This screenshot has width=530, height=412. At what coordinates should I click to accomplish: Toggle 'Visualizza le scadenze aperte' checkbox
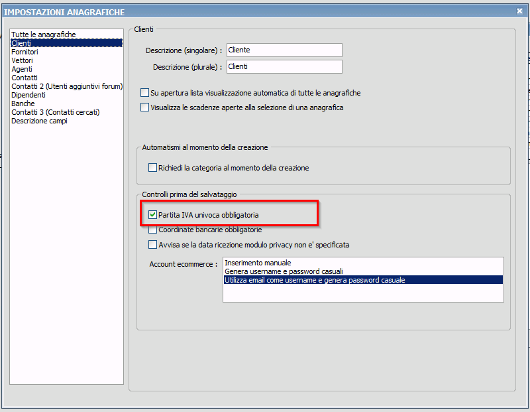[x=145, y=107]
